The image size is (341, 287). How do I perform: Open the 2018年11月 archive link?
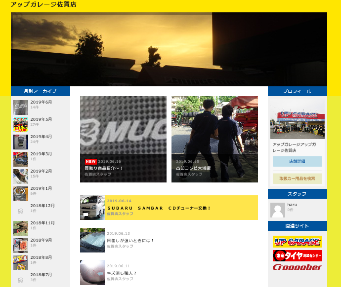43,223
